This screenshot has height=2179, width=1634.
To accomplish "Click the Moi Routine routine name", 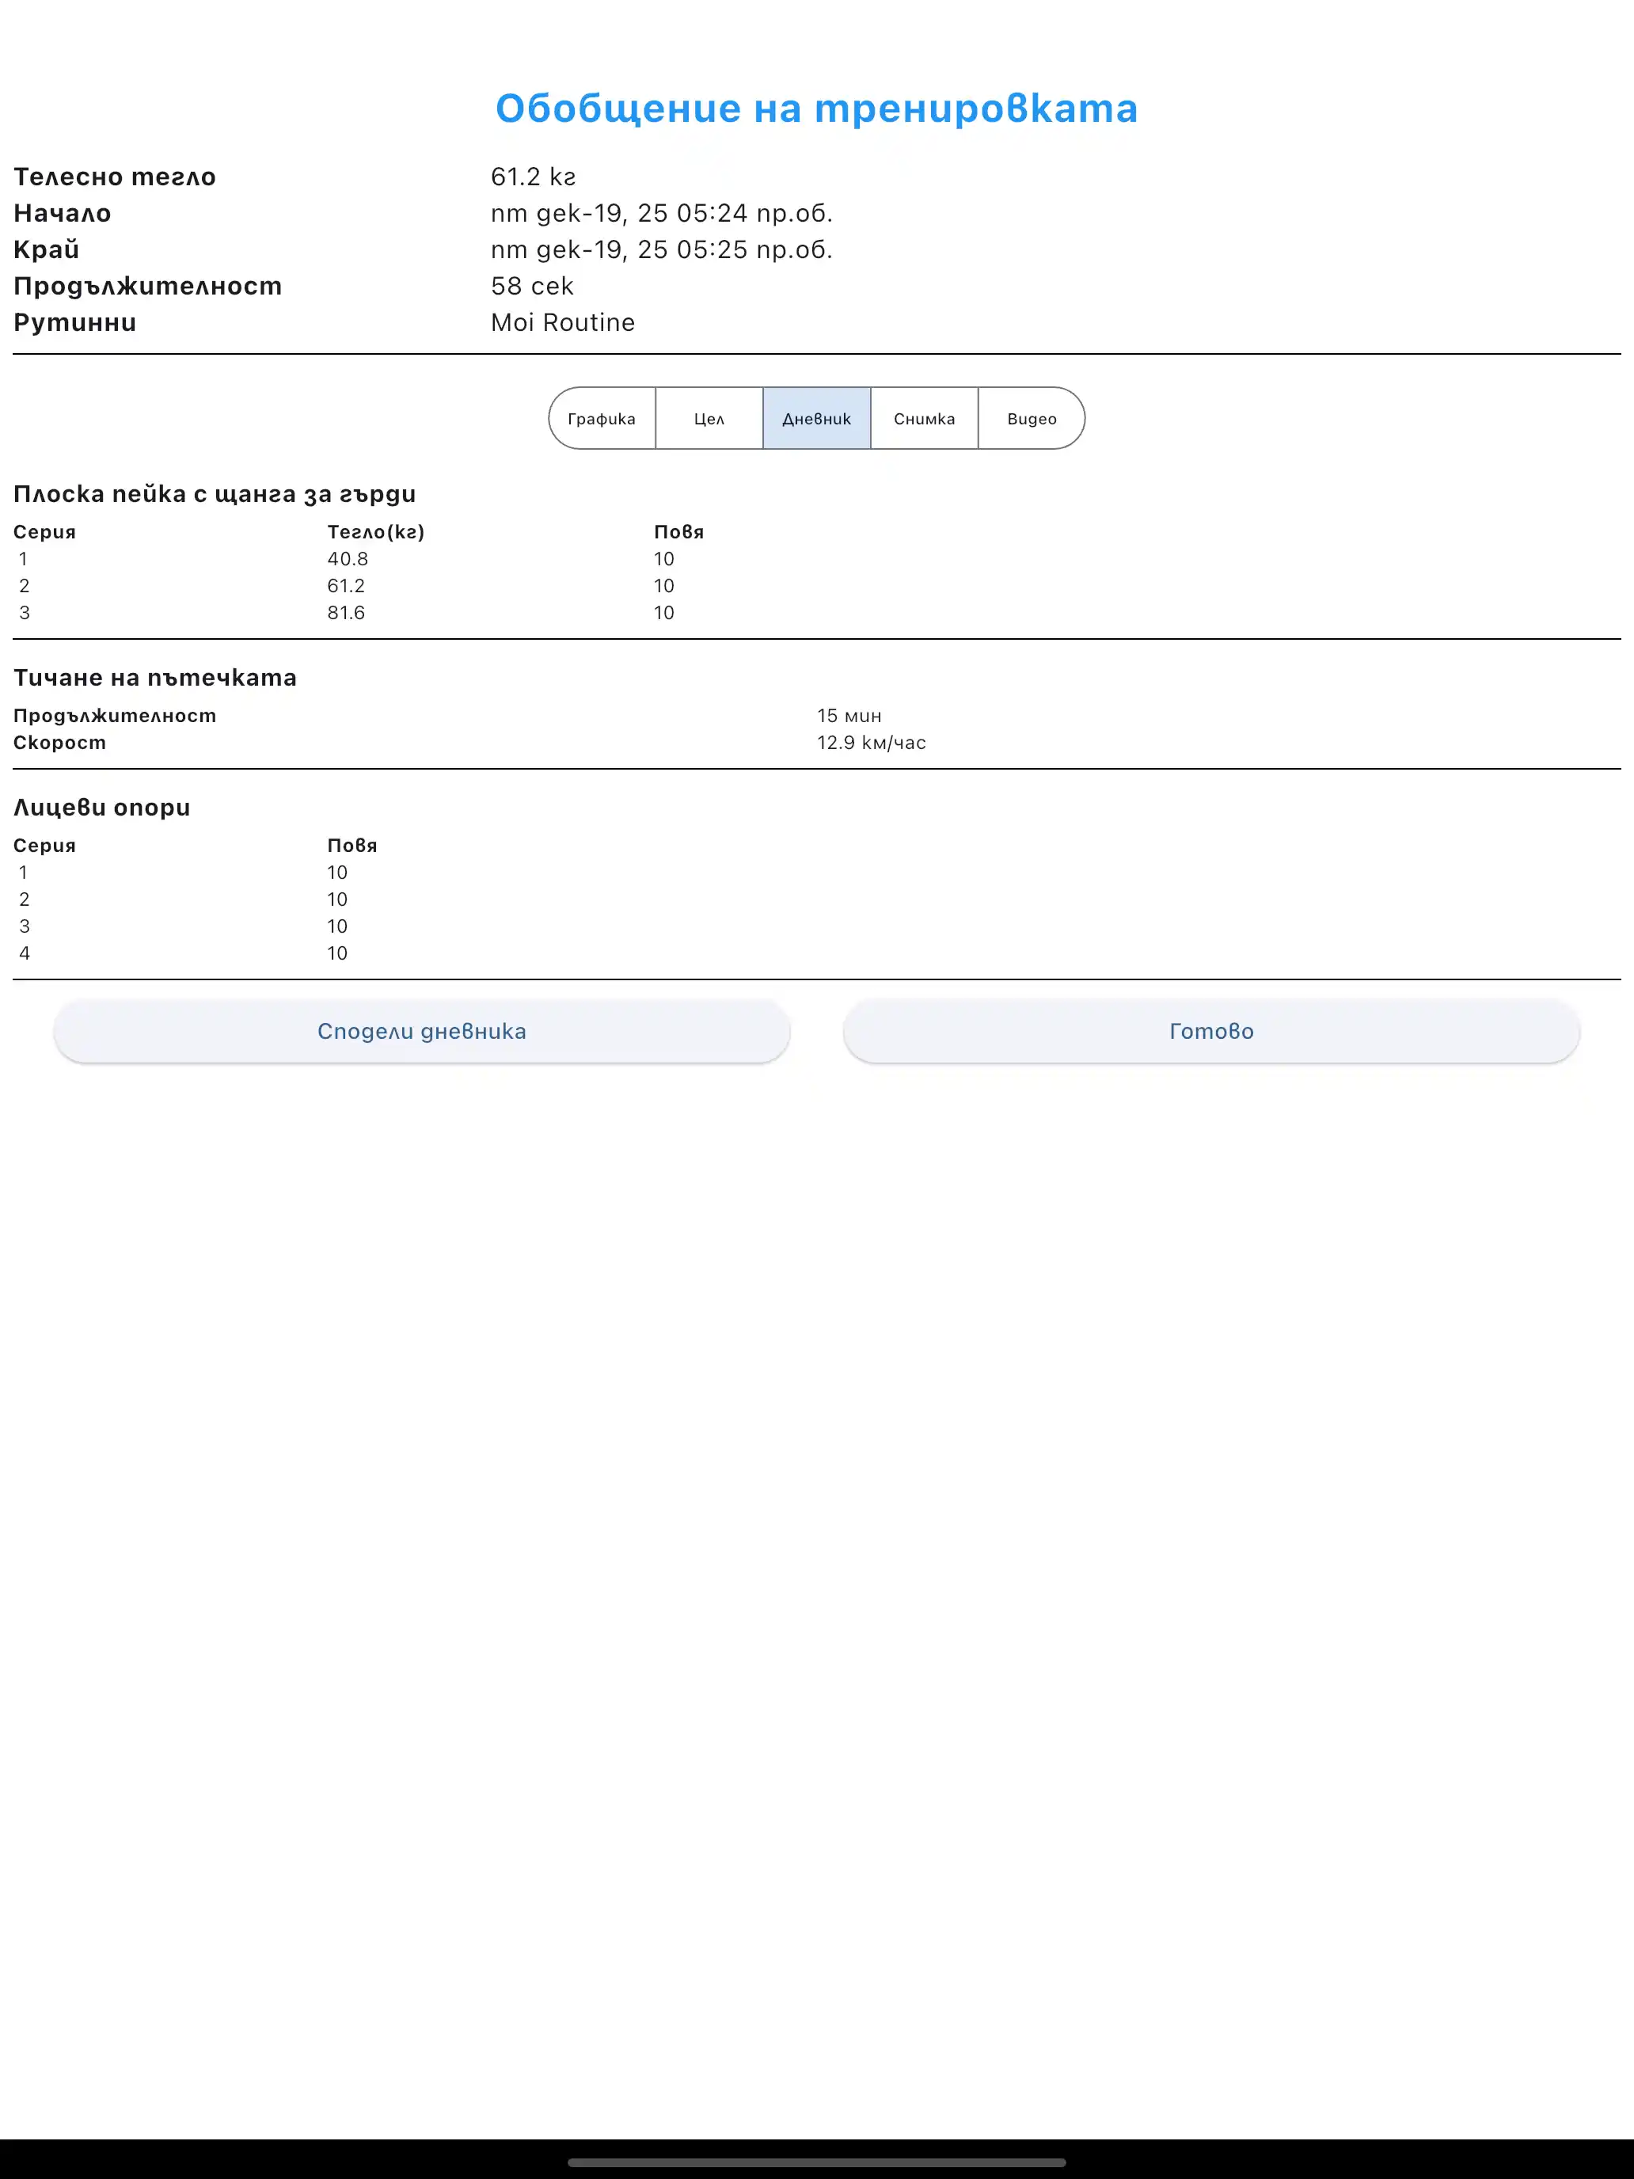I will (562, 323).
